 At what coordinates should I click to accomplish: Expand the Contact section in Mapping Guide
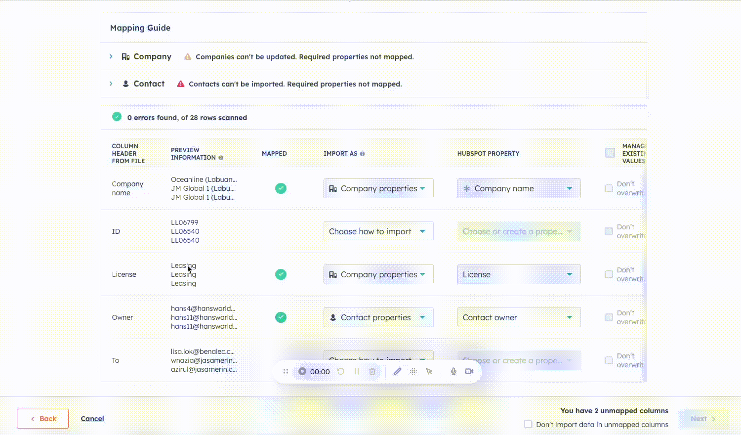(x=111, y=84)
